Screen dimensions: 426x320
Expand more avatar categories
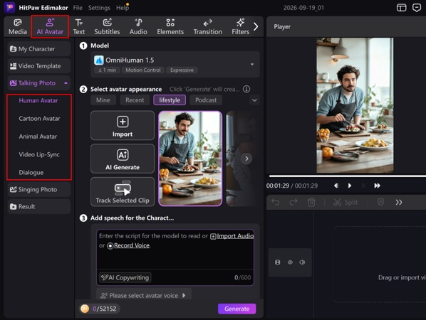[x=254, y=100]
